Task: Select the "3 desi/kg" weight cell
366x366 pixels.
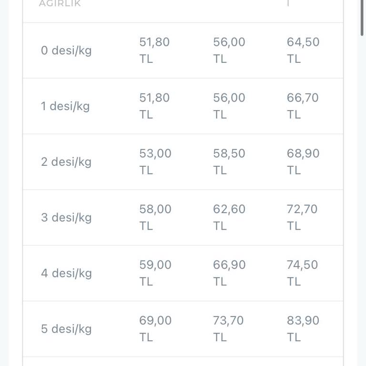Action: [x=66, y=218]
